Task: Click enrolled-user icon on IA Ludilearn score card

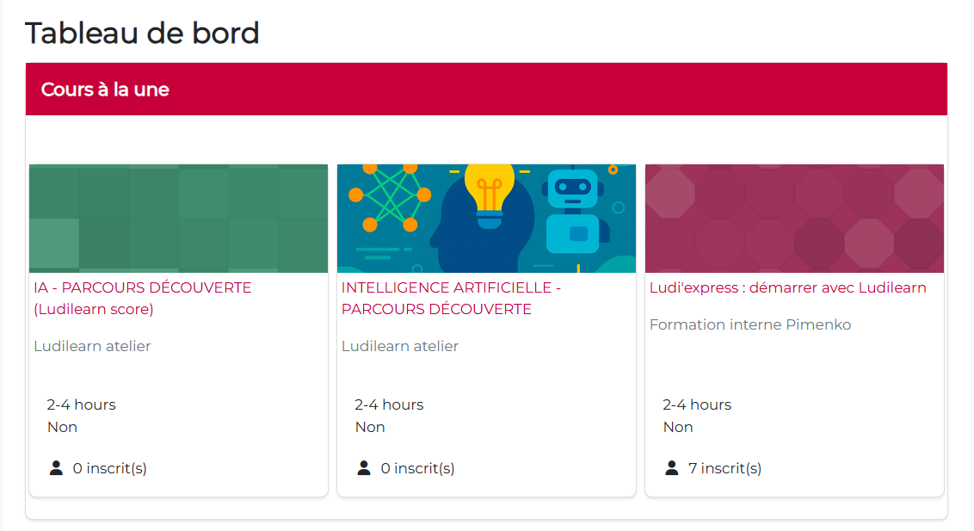Action: pos(57,468)
